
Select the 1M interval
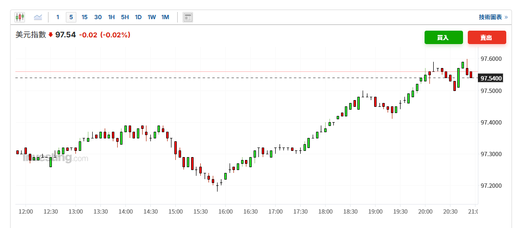pyautogui.click(x=165, y=17)
